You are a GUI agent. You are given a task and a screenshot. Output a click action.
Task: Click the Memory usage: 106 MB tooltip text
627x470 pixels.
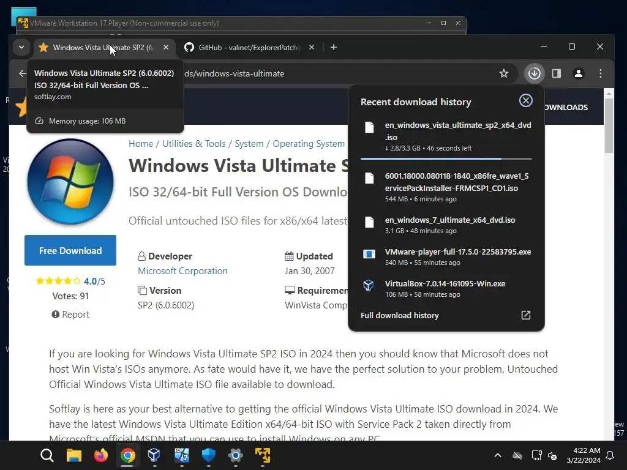click(87, 121)
